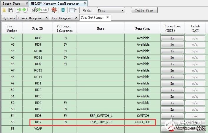Click the Table View button
The height and width of the screenshot is (133, 208).
pos(144,10)
